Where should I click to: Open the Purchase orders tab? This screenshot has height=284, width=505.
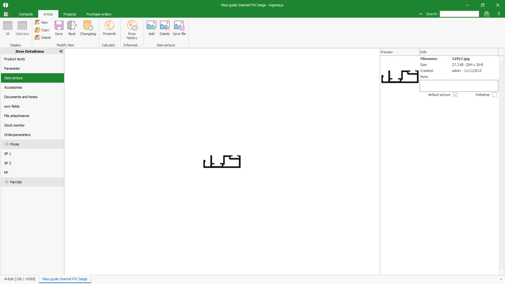click(x=99, y=14)
